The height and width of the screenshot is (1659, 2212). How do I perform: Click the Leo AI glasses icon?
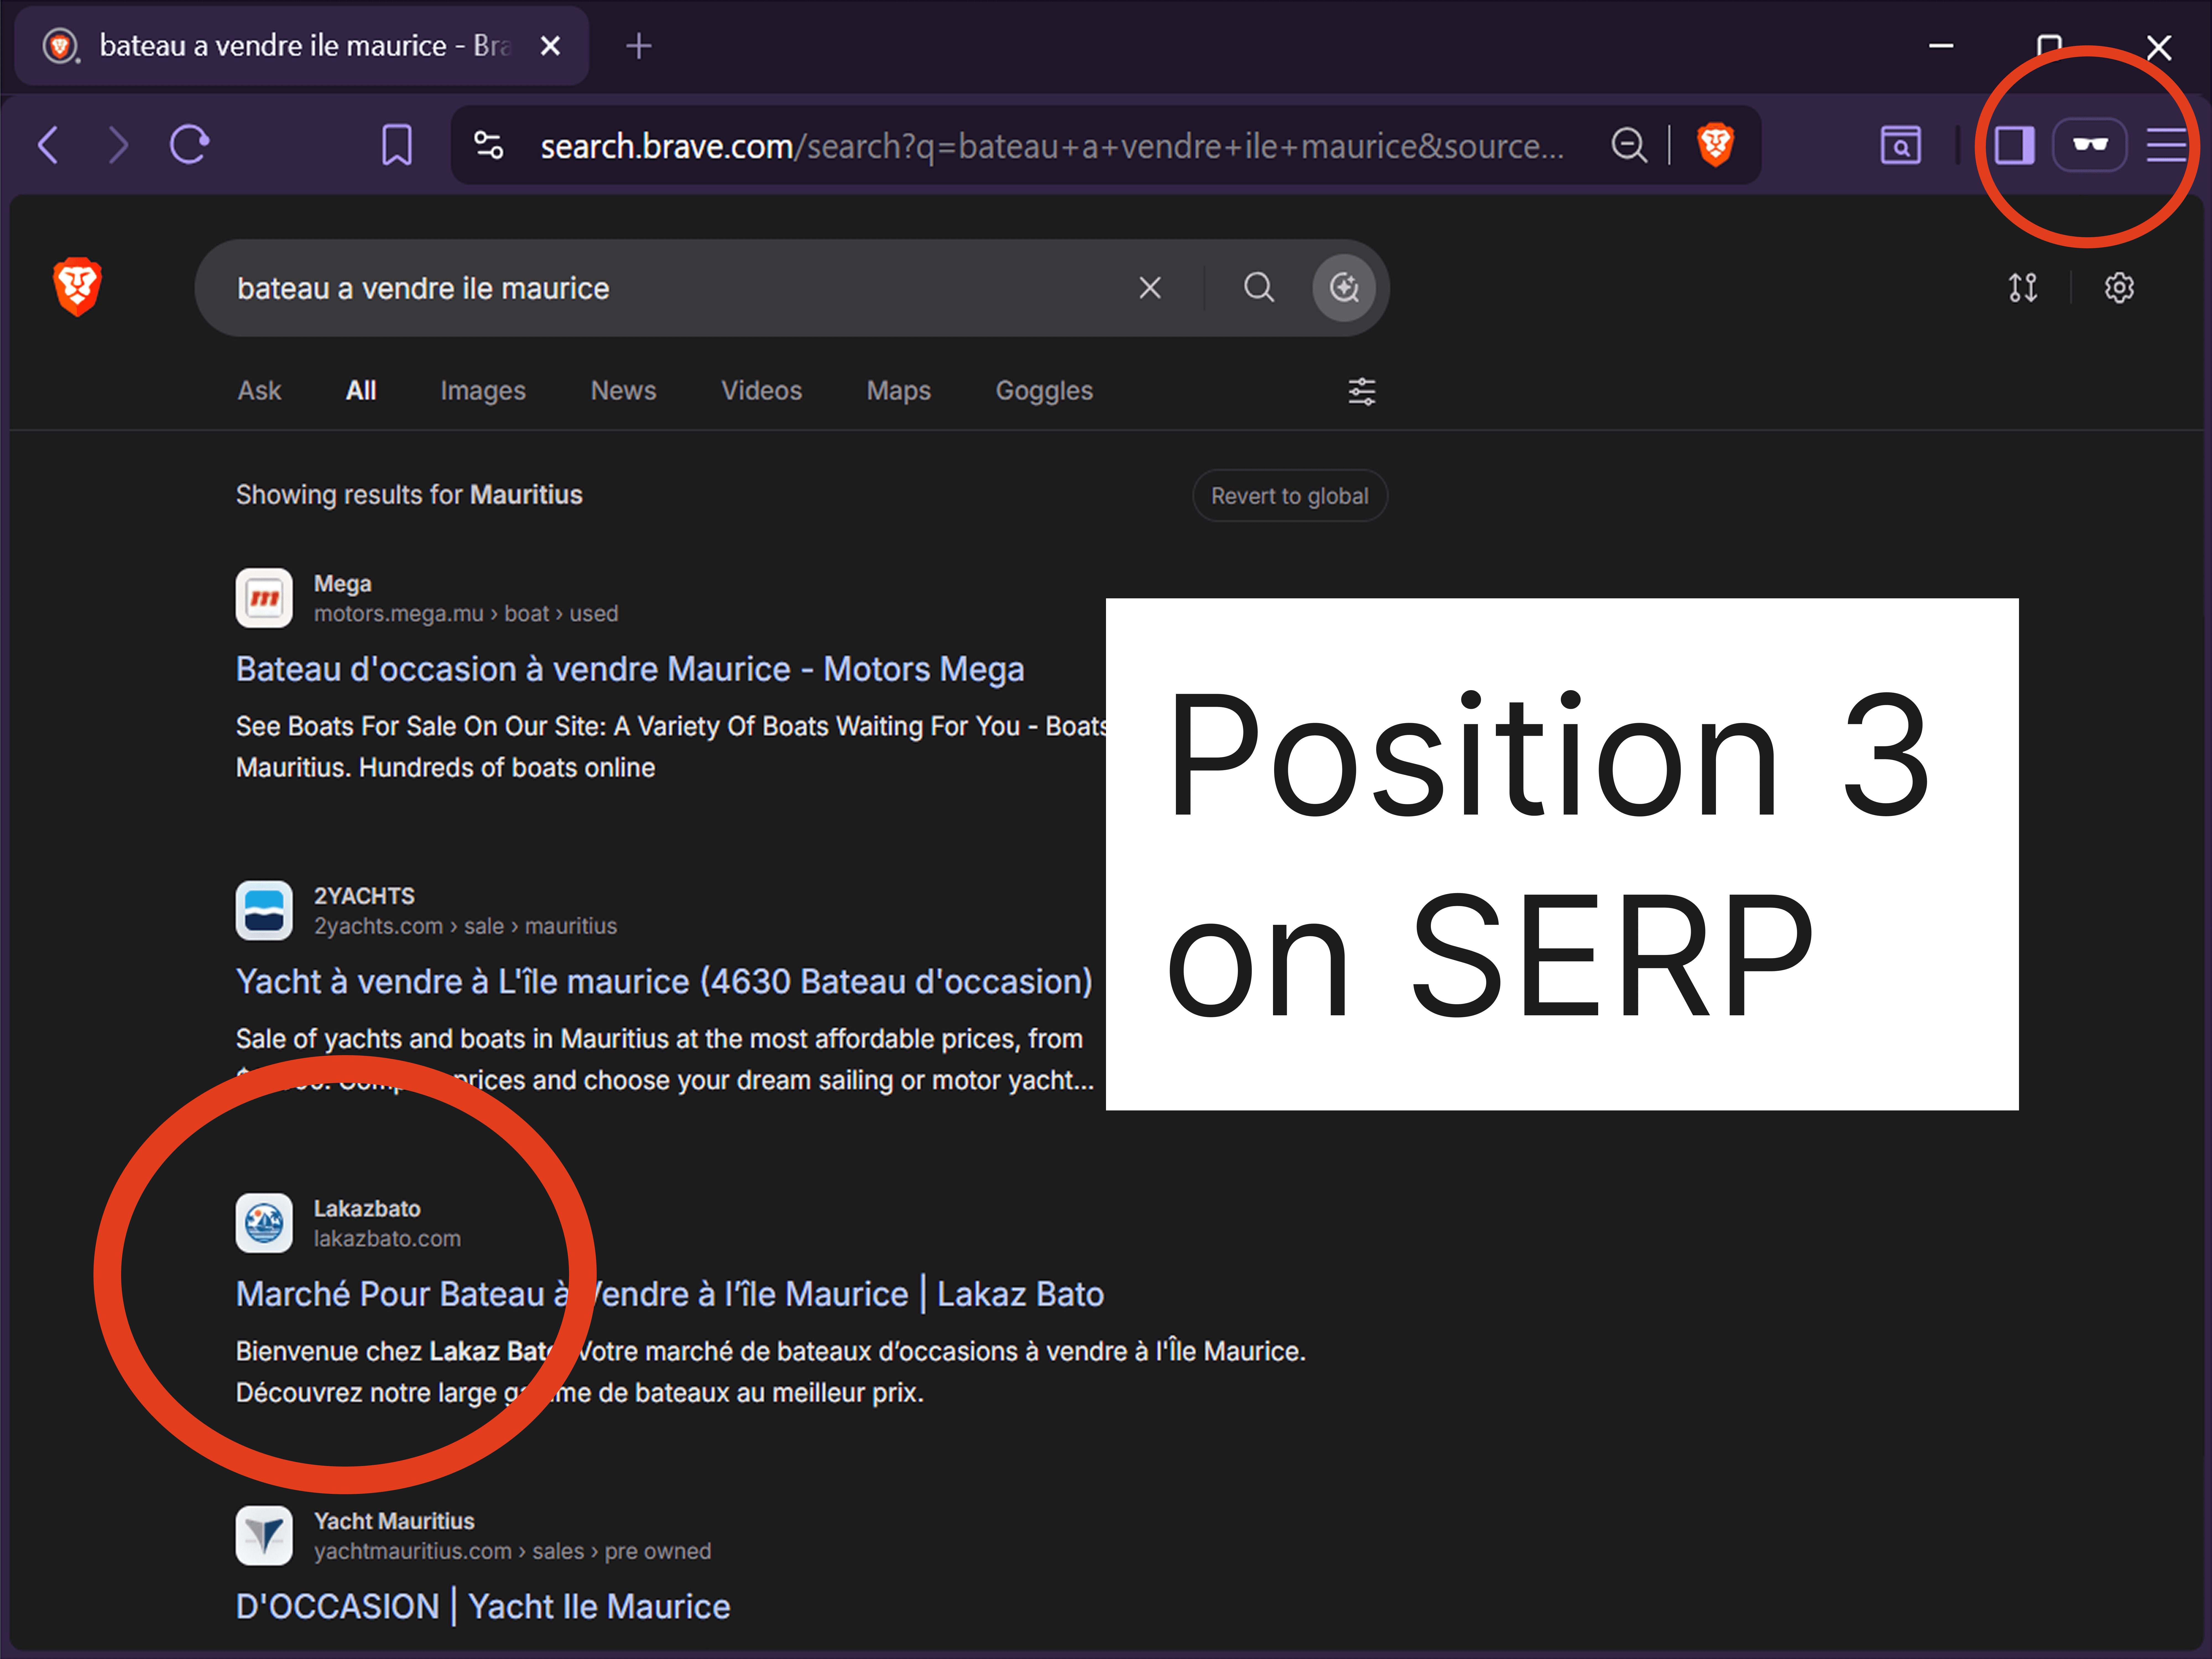click(x=2090, y=145)
